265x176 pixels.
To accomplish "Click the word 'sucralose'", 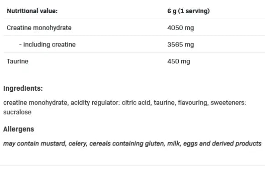I will pyautogui.click(x=17, y=112).
